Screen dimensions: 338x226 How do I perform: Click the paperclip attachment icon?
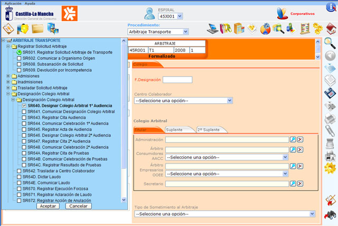(330, 131)
